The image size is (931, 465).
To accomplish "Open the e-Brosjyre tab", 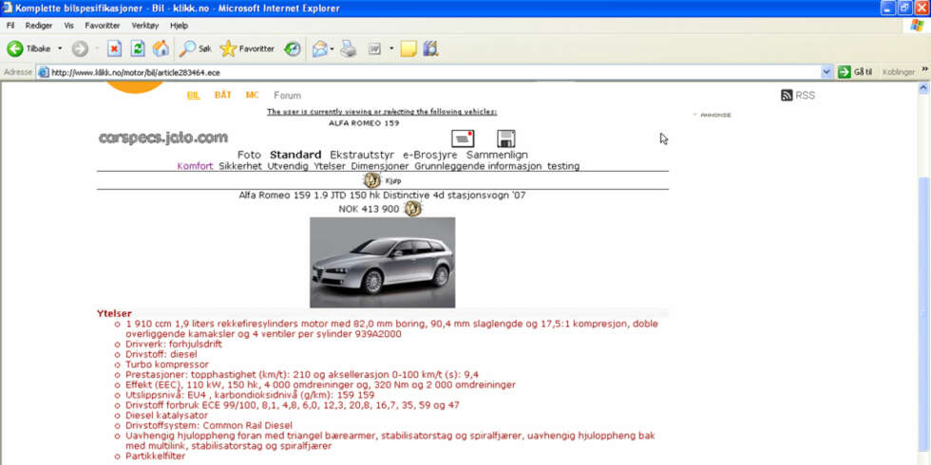I will (x=430, y=155).
